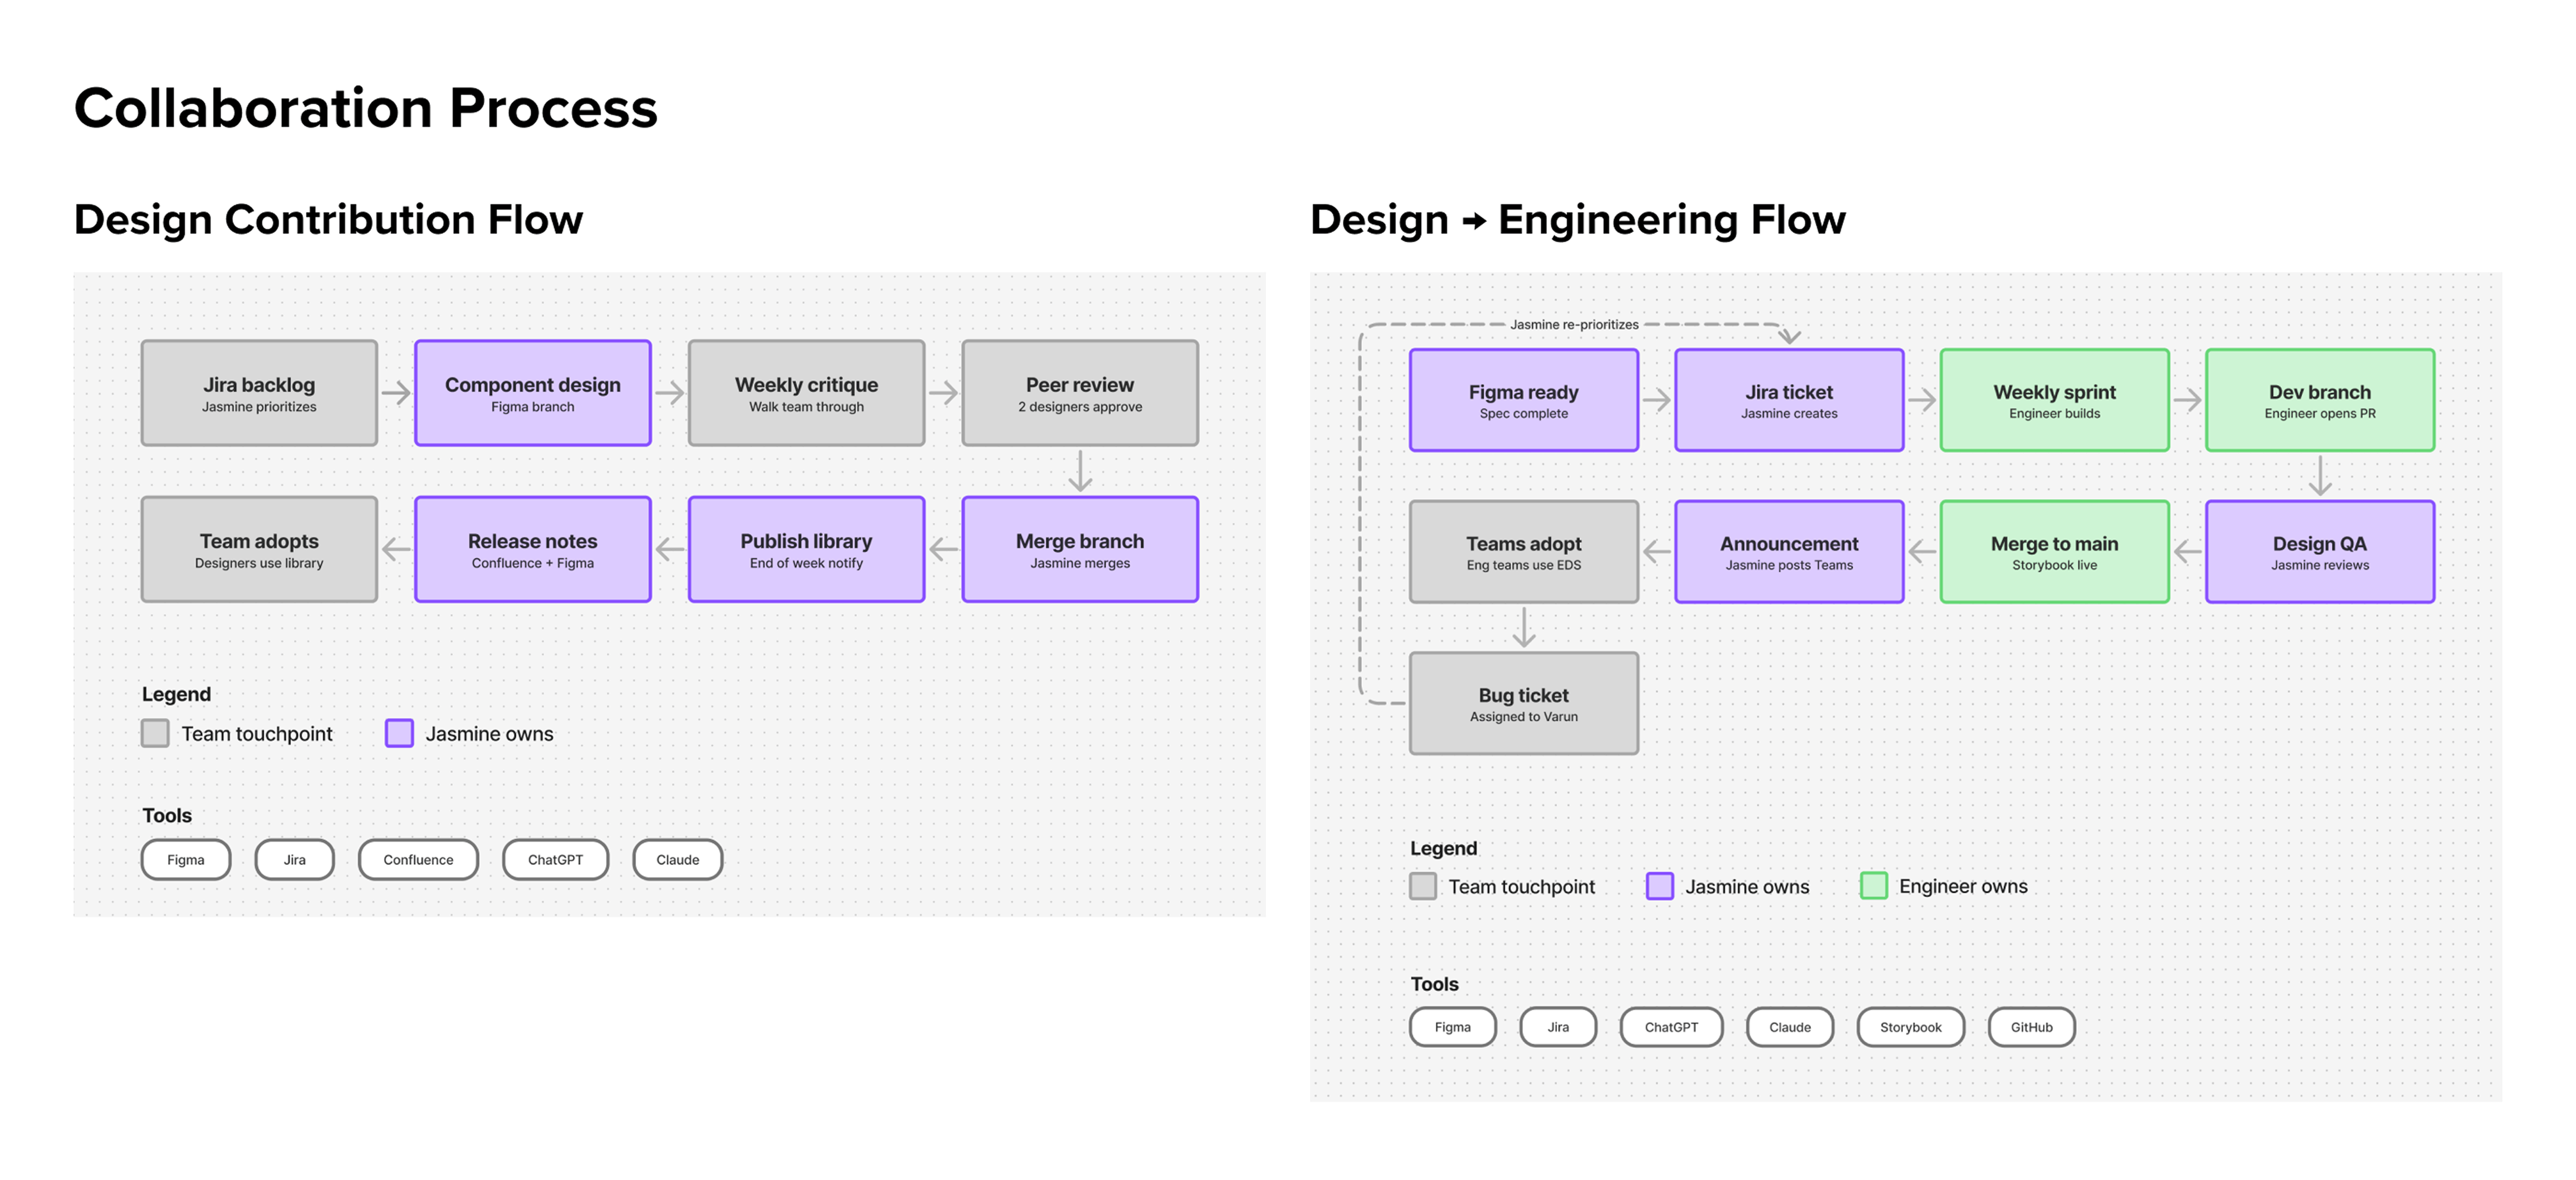The height and width of the screenshot is (1180, 2576).
Task: Expand the Bug ticket node assigned to Varun
Action: [1523, 703]
